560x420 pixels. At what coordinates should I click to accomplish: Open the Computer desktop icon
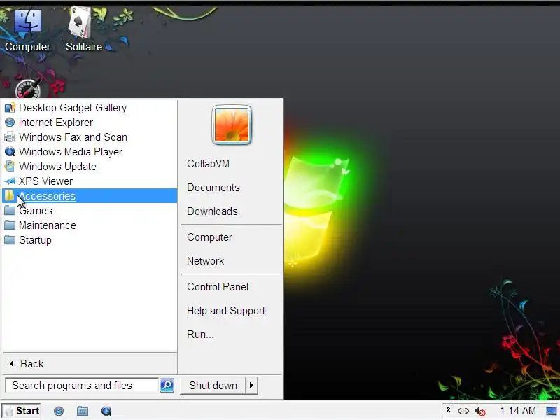(27, 30)
